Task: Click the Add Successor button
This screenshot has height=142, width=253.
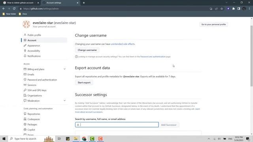Action: coord(169,125)
